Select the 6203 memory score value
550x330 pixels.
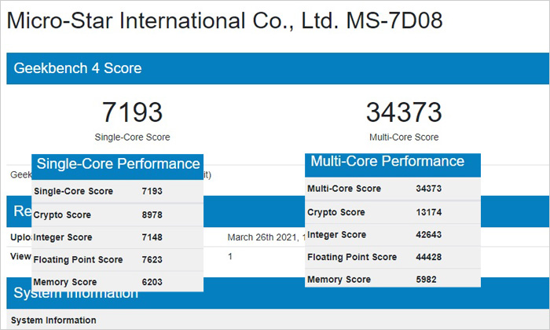pos(152,282)
